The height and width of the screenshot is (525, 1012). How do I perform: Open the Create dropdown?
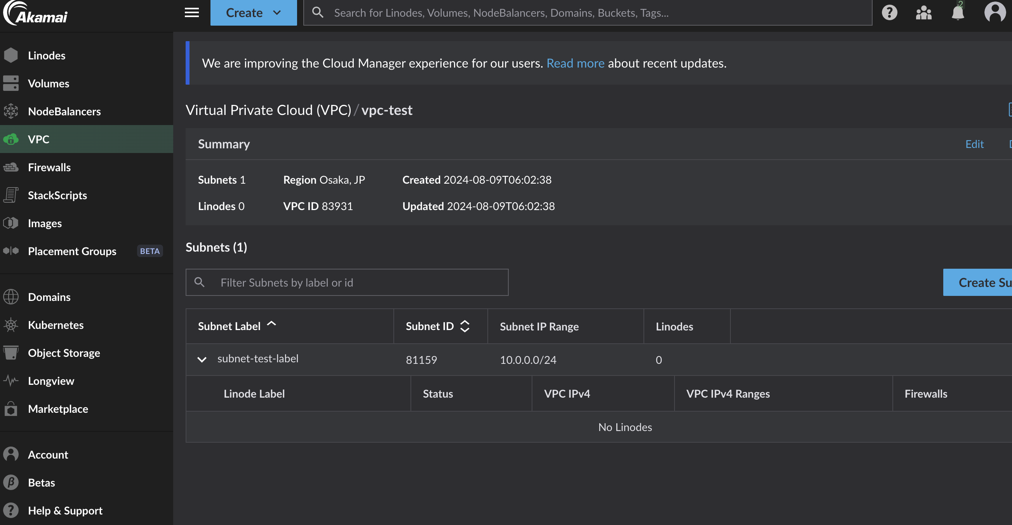(254, 12)
